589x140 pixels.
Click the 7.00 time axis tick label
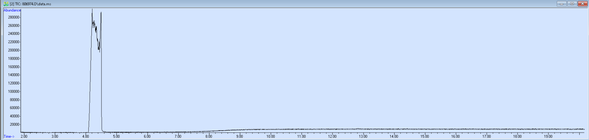178,137
